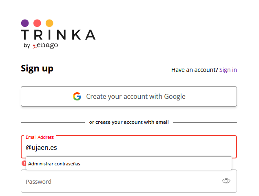Screen dimensions: 259x196
Task: Click the TRINKA wordmark logo
Action: (x=58, y=35)
